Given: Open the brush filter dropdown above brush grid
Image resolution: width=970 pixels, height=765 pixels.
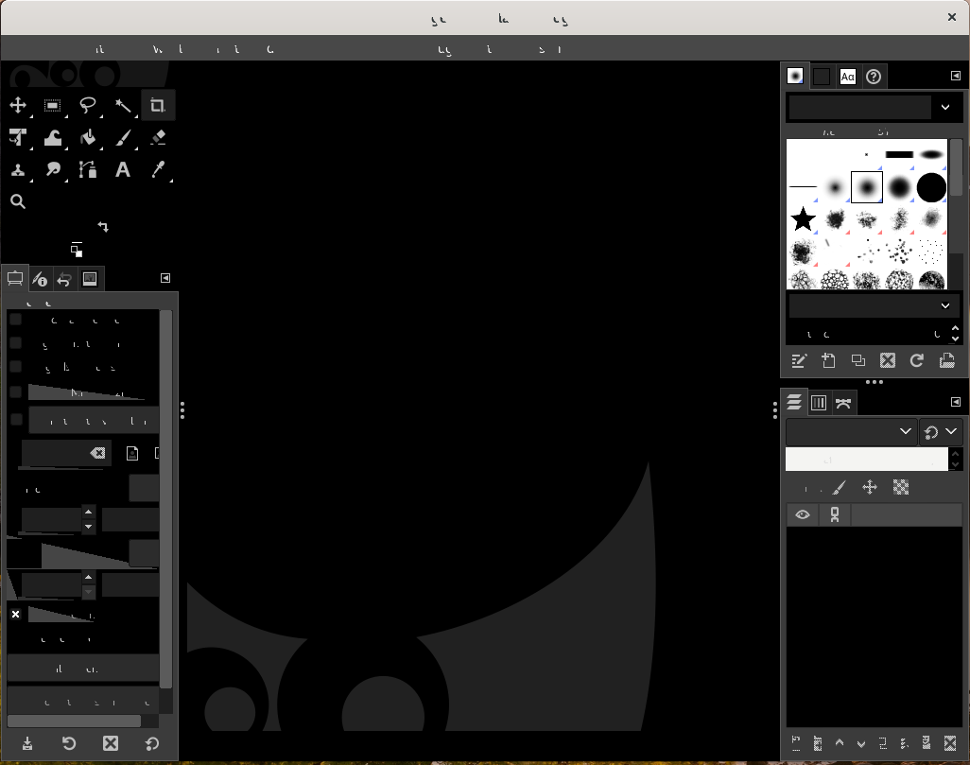Looking at the screenshot, I should [945, 107].
